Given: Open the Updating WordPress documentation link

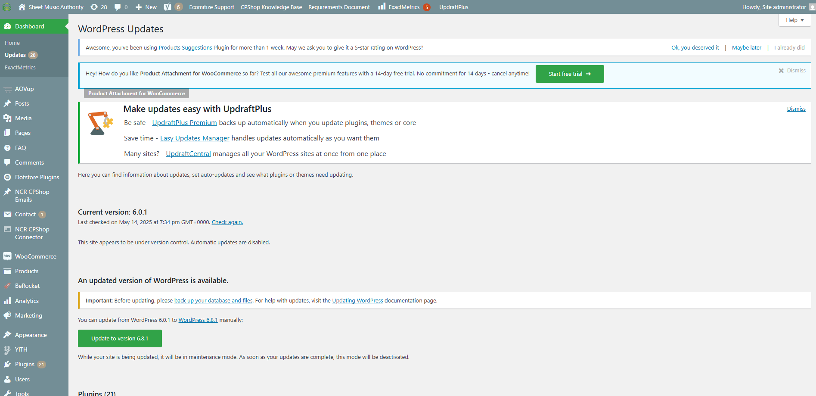Looking at the screenshot, I should [x=357, y=301].
